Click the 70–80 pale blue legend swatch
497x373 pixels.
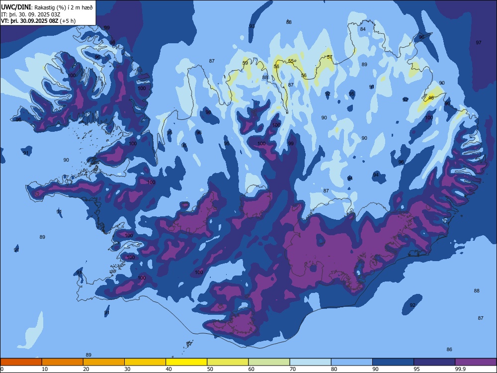coord(311,362)
